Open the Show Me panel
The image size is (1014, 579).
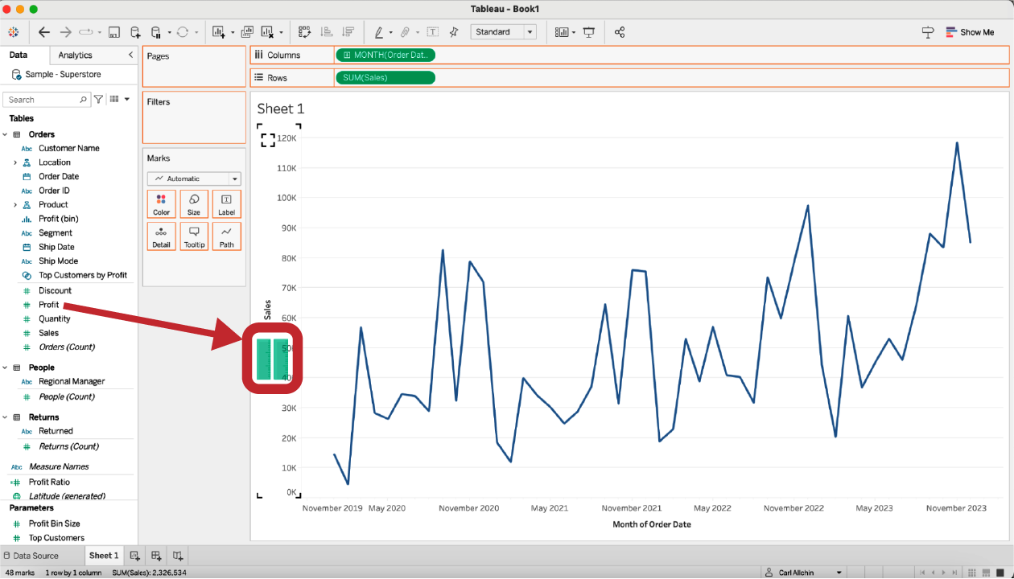point(970,32)
